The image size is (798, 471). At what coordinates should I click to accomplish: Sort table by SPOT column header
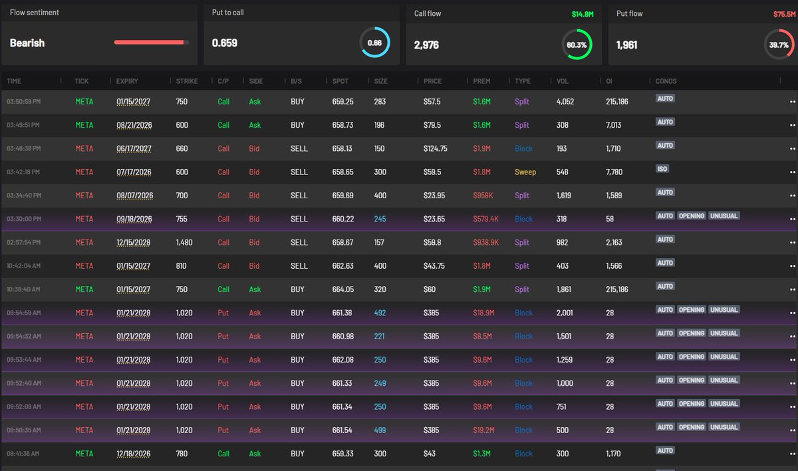point(340,81)
